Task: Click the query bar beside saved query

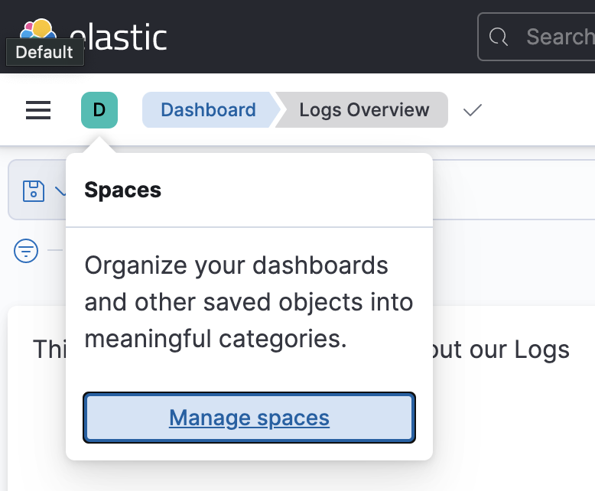Action: click(514, 190)
